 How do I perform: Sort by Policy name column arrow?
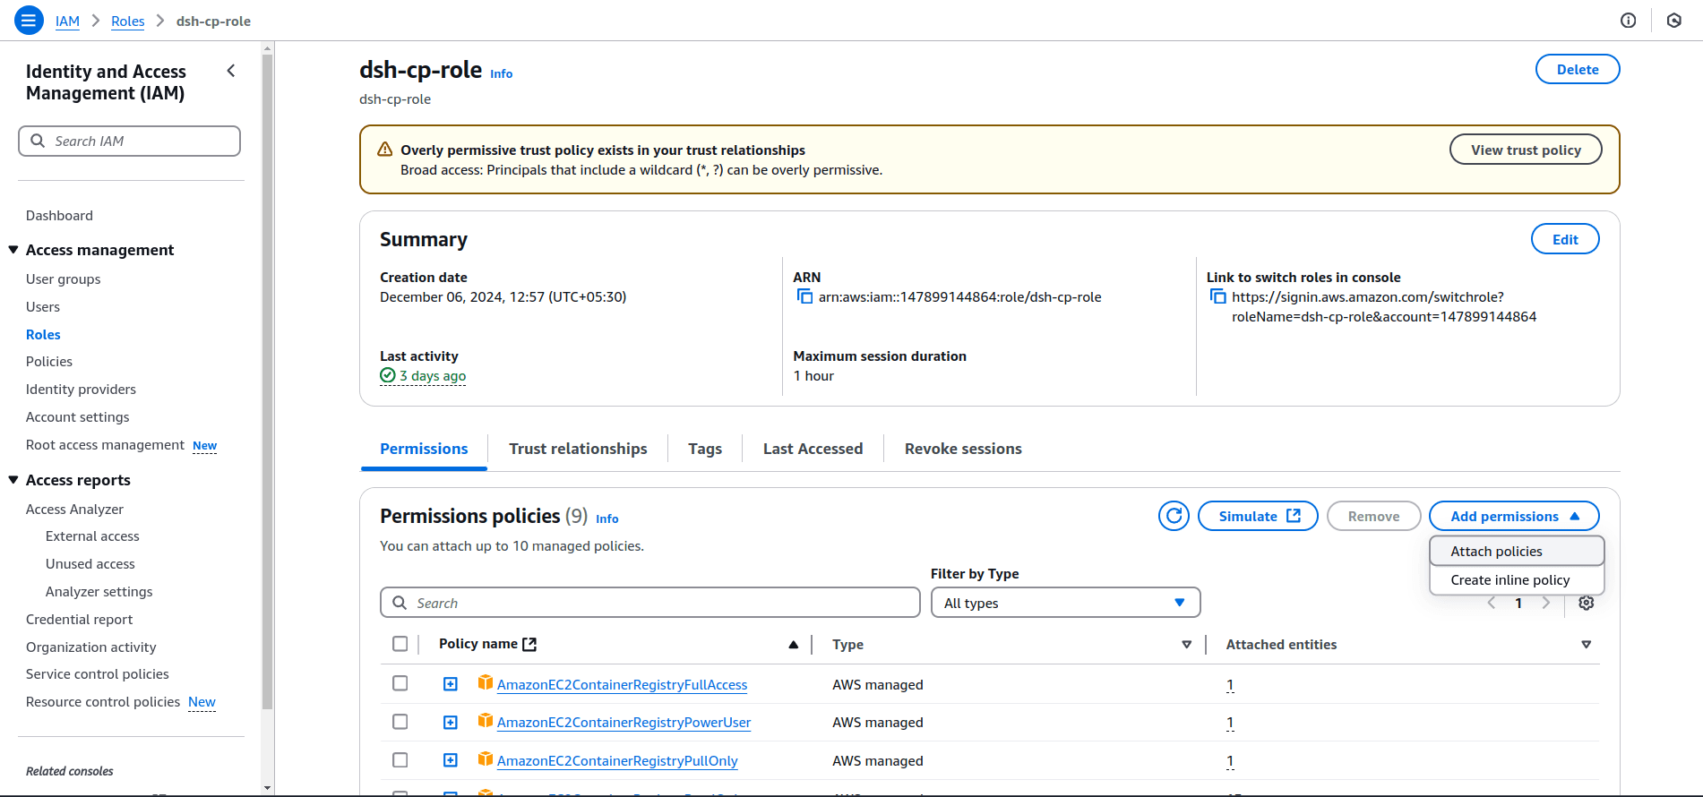pos(793,645)
